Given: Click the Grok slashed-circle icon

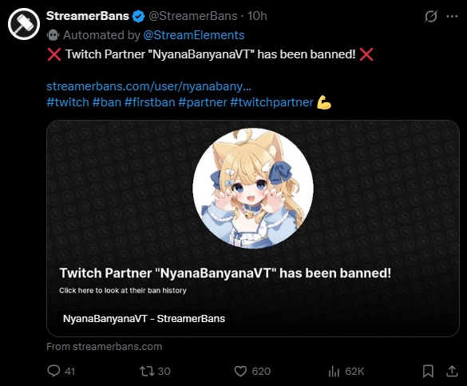Looking at the screenshot, I should (430, 16).
